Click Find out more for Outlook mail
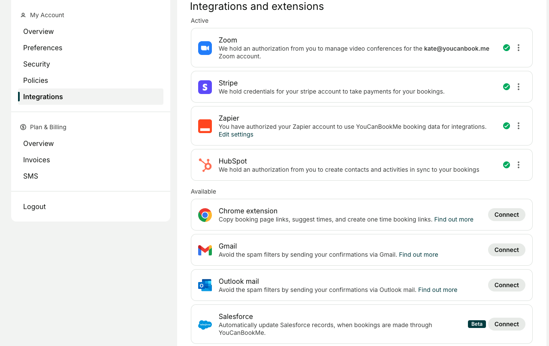The image size is (549, 346). click(x=437, y=290)
